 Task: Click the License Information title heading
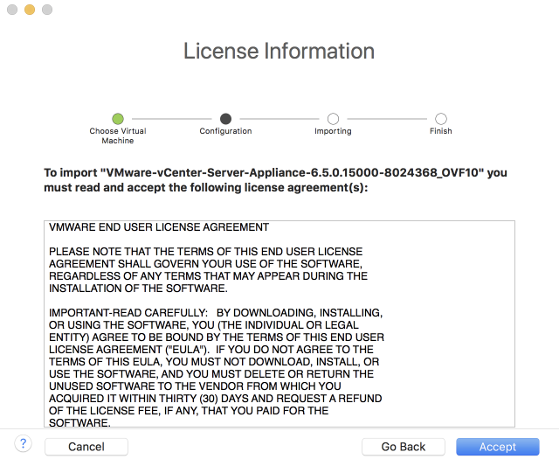tap(279, 51)
